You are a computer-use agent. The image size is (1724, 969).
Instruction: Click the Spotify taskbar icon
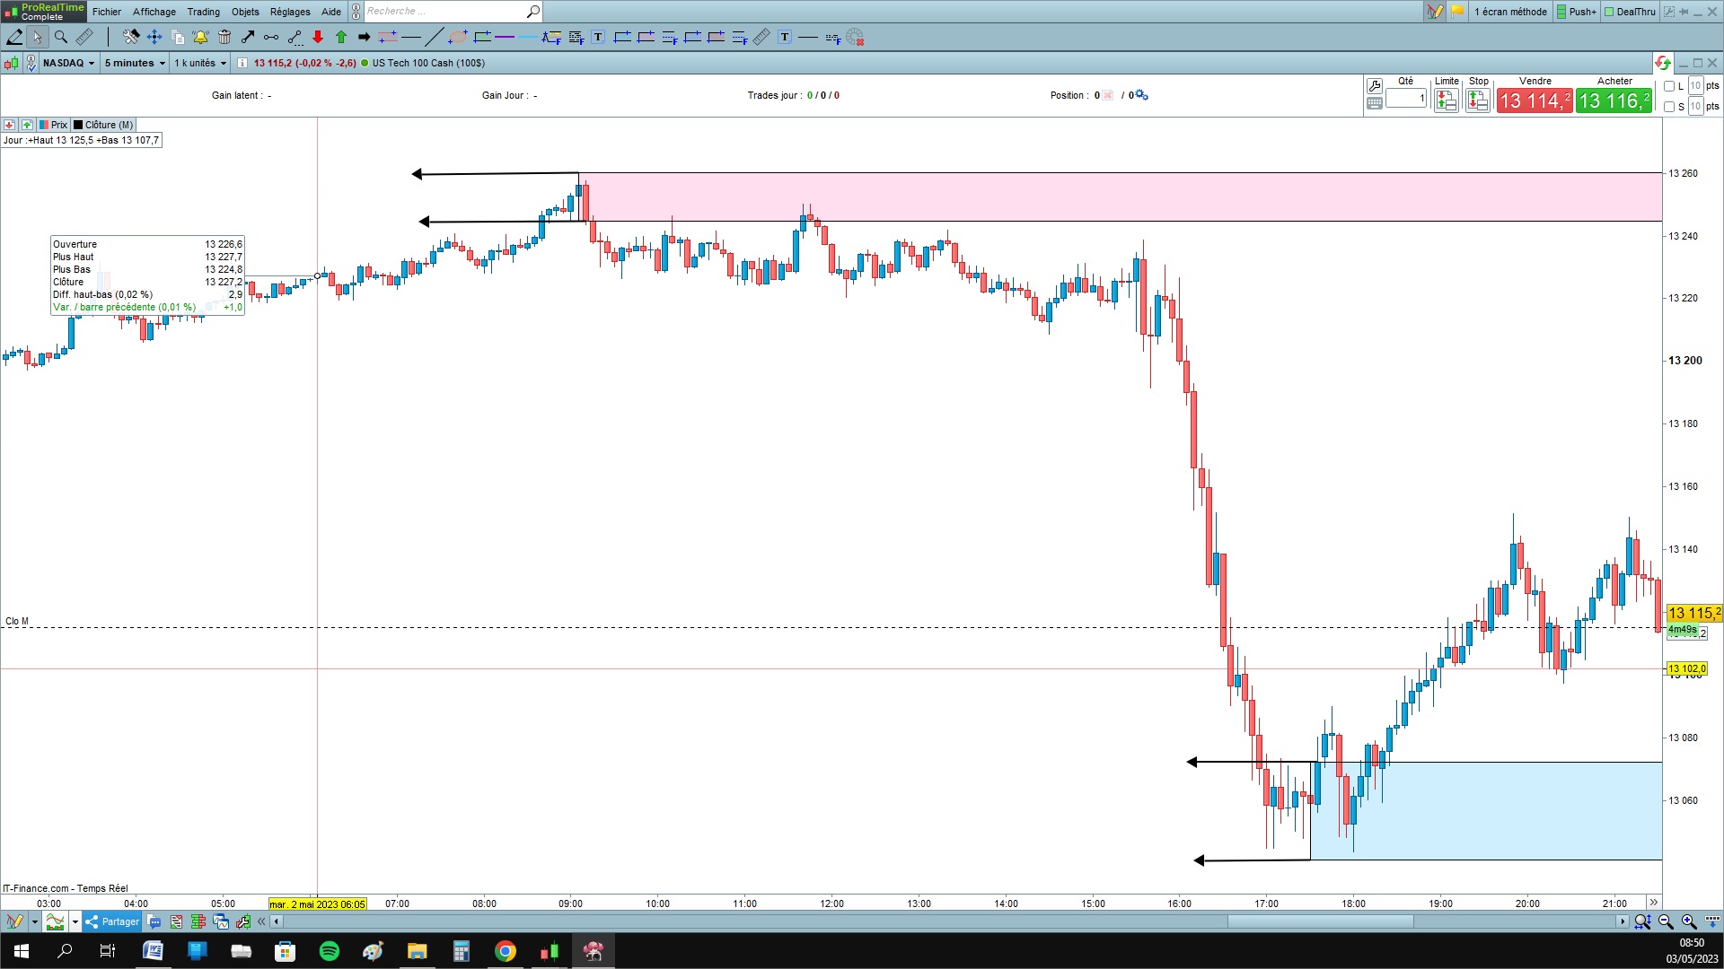(329, 951)
